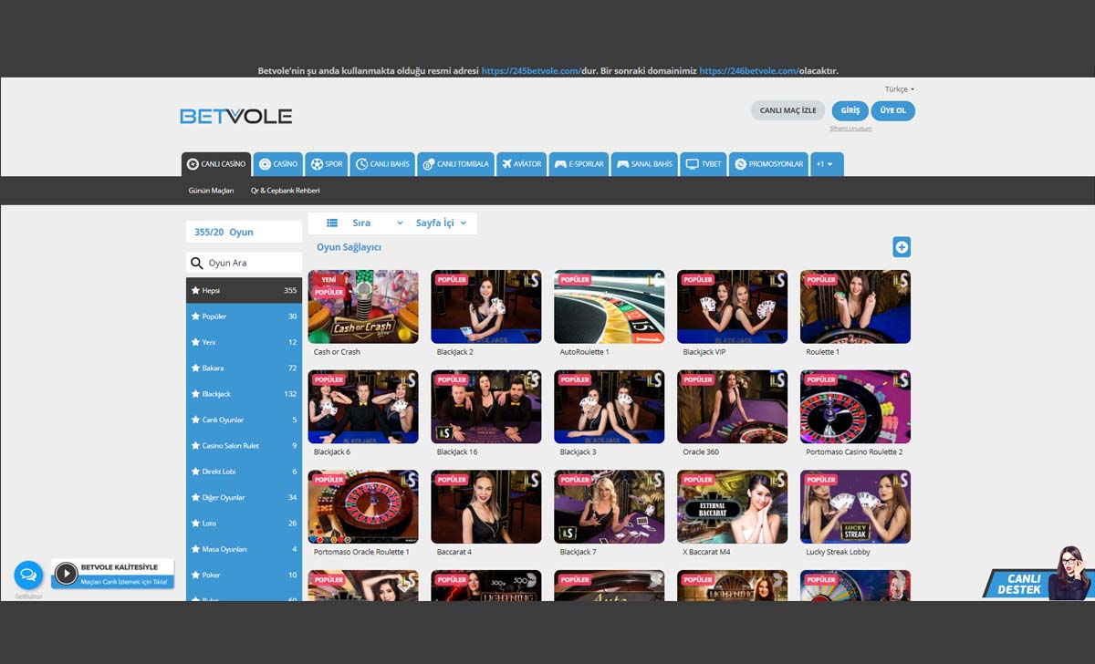The width and height of the screenshot is (1095, 664).
Task: Select the Hepsi category with 355 games
Action: tap(244, 290)
